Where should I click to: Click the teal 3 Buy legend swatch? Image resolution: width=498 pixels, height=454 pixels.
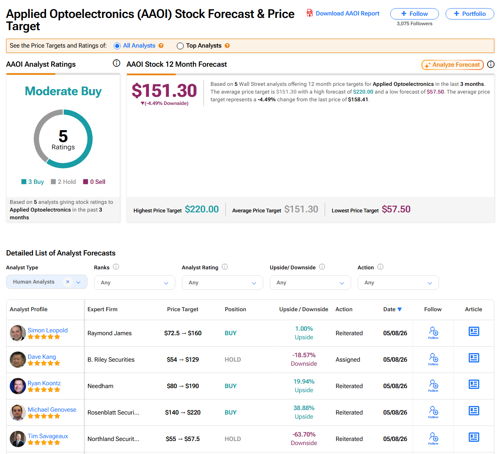[x=24, y=182]
